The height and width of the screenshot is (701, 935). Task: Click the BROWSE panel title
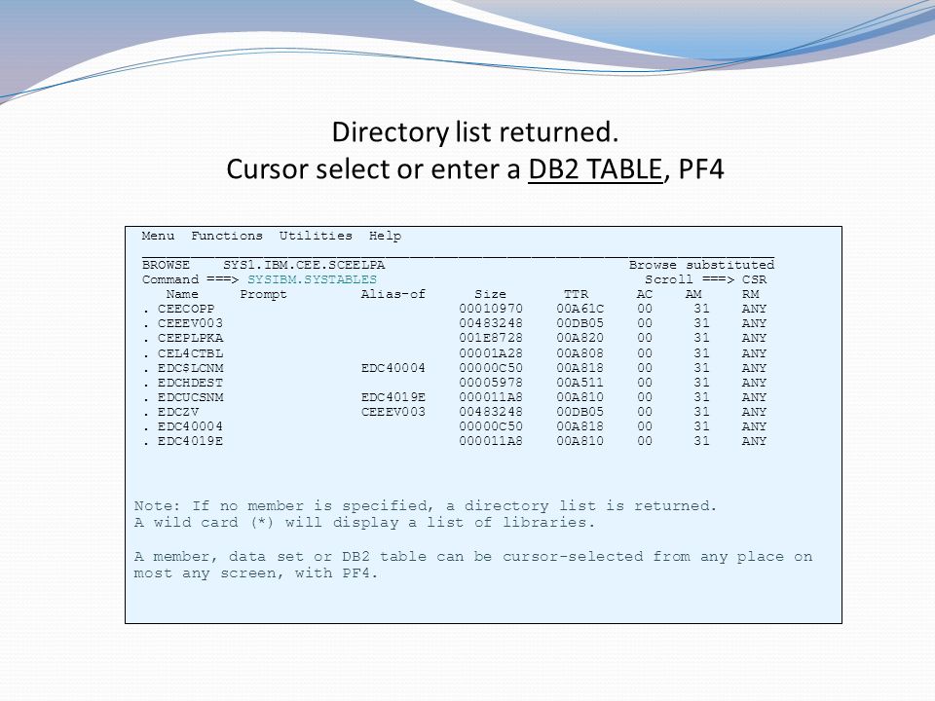click(166, 265)
